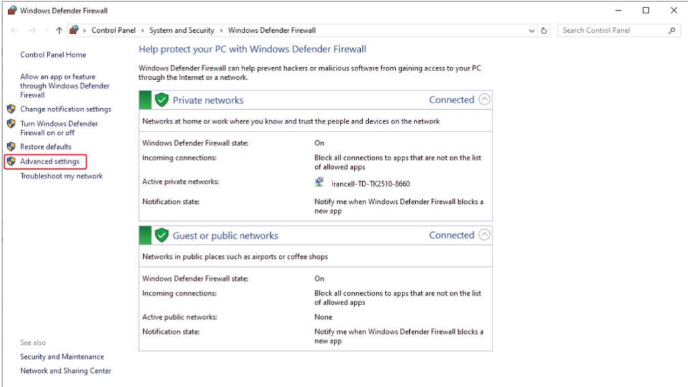Click inside the Search Control Panel field
Viewport: 688px width, 387px height.
tap(608, 30)
